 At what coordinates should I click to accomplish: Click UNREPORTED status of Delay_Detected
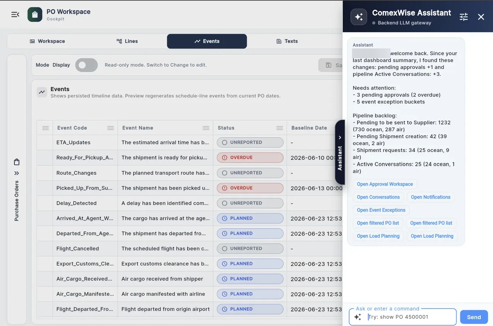(x=250, y=203)
